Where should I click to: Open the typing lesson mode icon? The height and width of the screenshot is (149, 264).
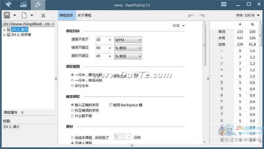click(8, 5)
